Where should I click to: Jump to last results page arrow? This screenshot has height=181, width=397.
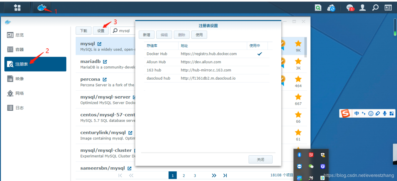pyautogui.click(x=225, y=175)
